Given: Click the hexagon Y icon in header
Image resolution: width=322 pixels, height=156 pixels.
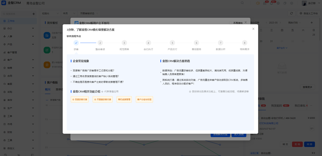Looking at the screenshot, I should [x=292, y=3].
